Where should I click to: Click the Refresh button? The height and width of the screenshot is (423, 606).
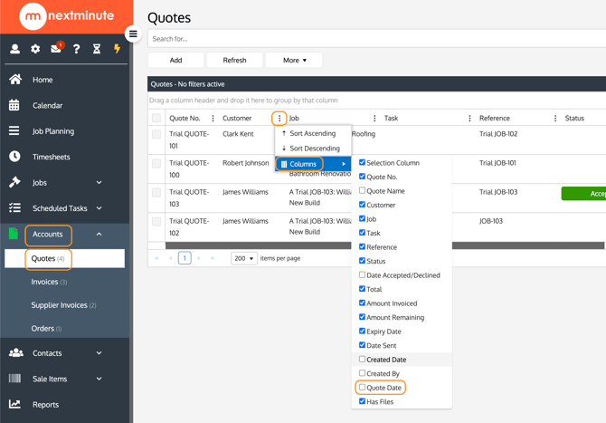[x=234, y=61]
